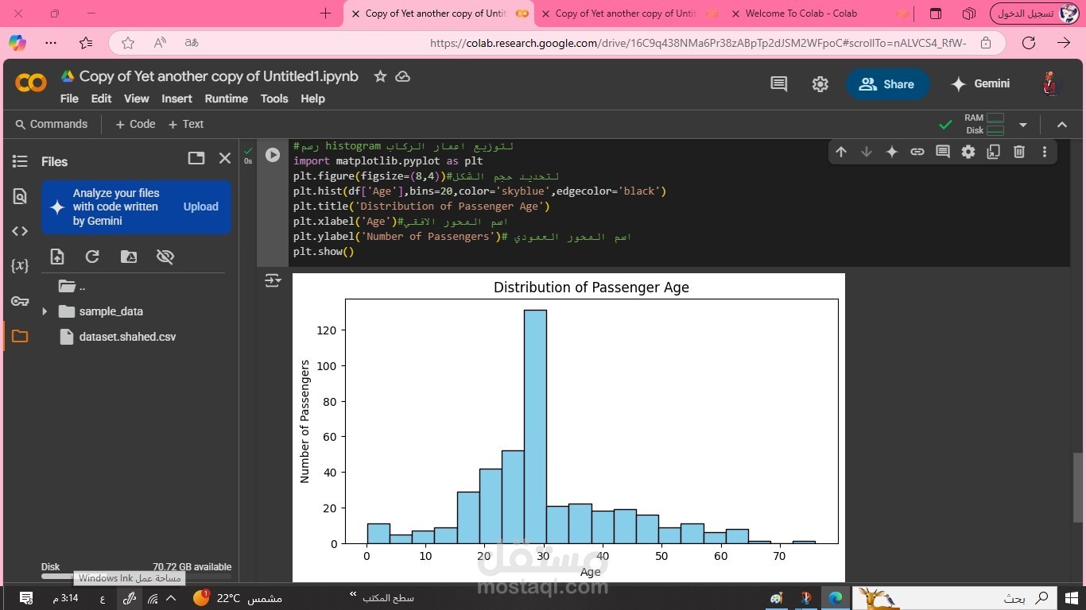Open Variables panel sidebar icon

pos(20,266)
